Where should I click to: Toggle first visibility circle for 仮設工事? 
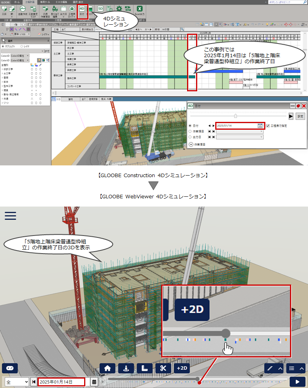(32, 69)
